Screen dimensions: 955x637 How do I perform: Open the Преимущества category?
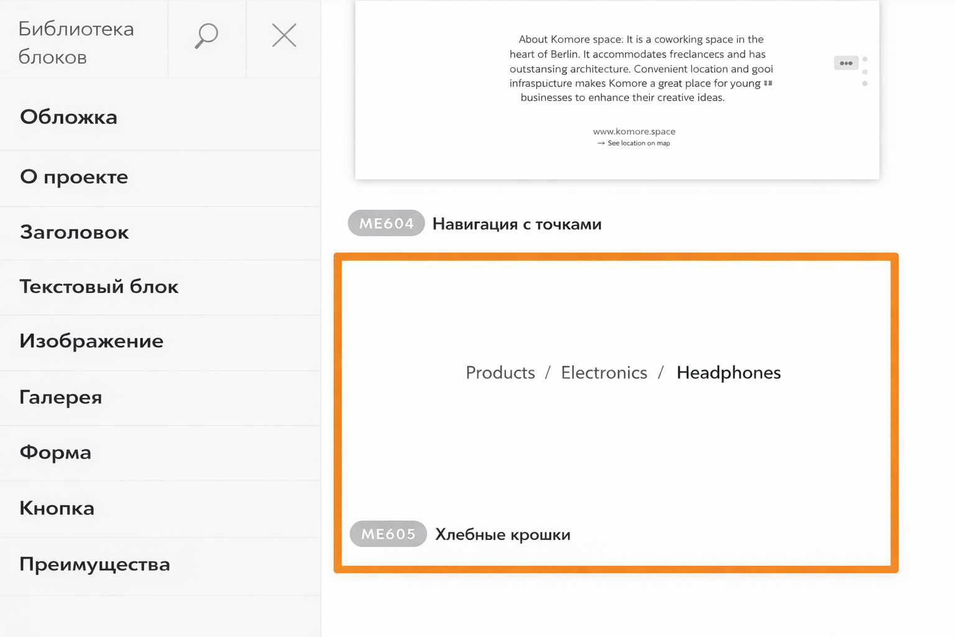[x=160, y=565]
